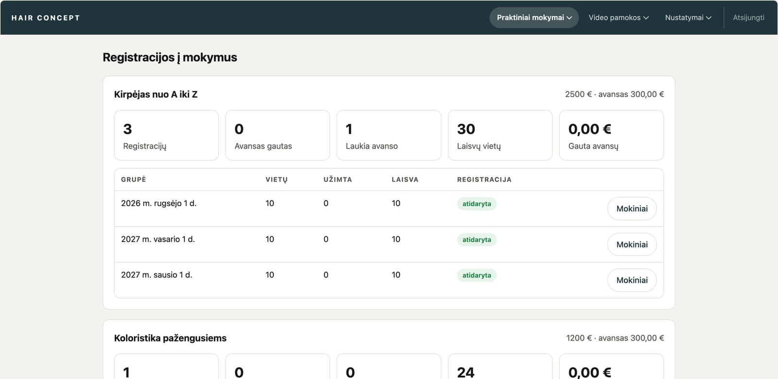Click the REGISTRACIJA column header
The width and height of the screenshot is (778, 379).
(x=484, y=179)
